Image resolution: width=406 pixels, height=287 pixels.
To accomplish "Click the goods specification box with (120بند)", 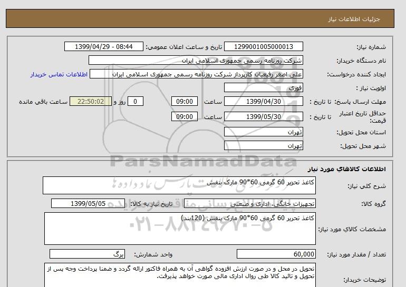I will coord(180,229).
